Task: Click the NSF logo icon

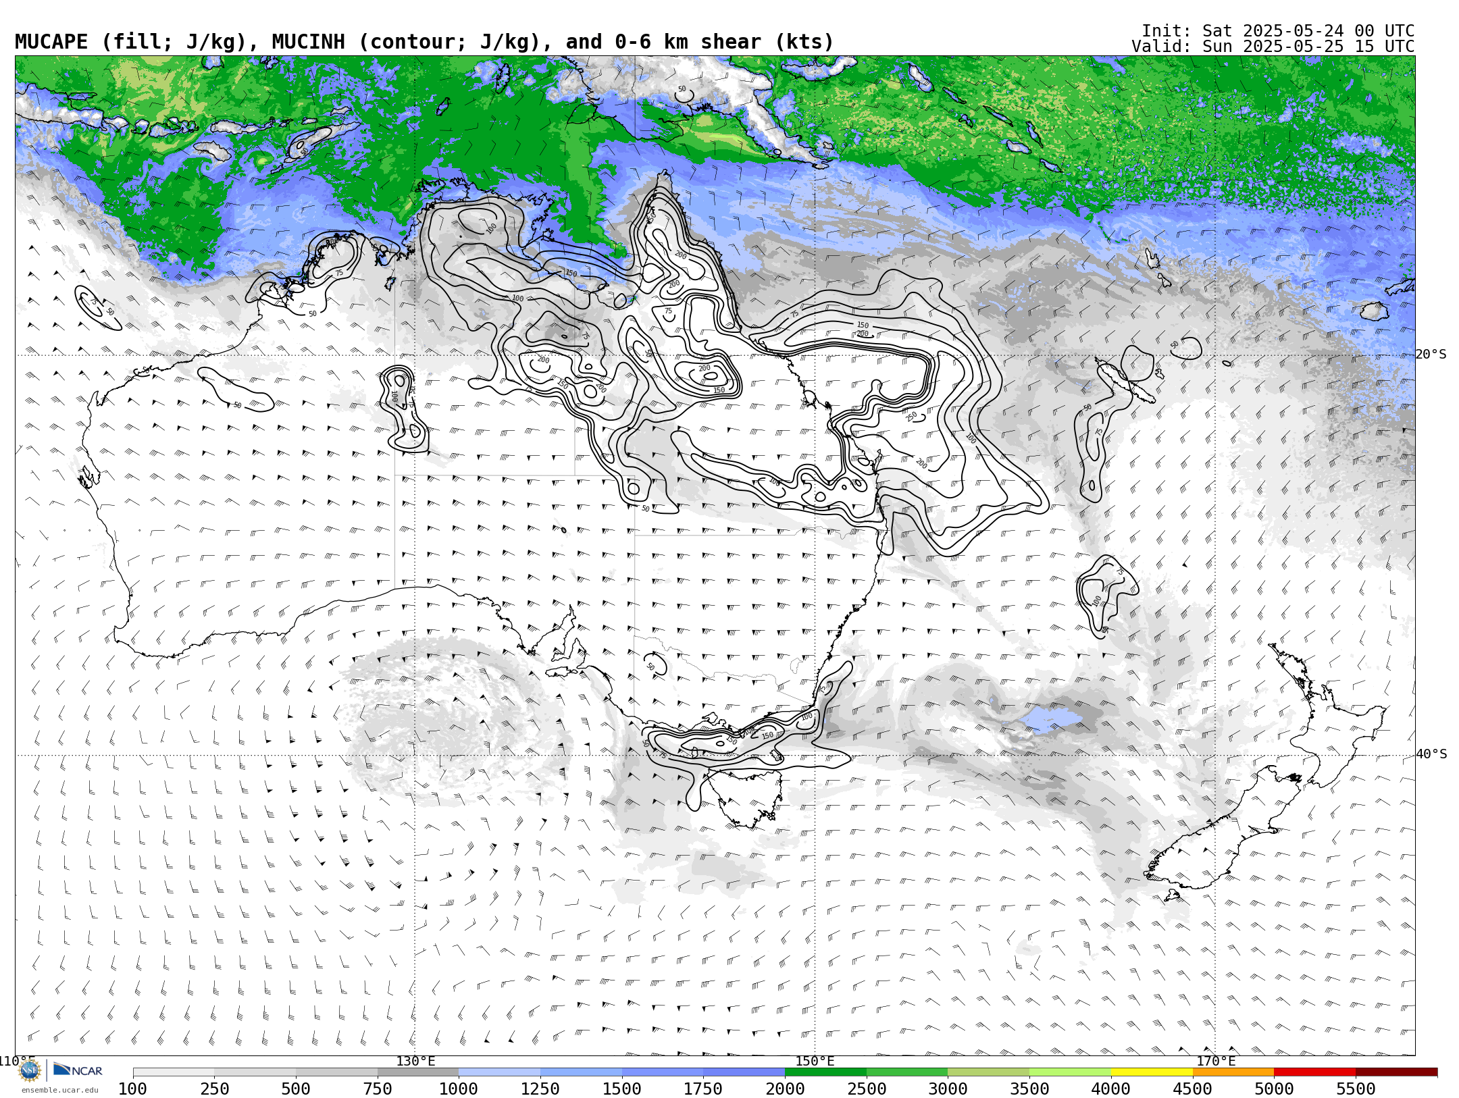Action: (30, 1070)
